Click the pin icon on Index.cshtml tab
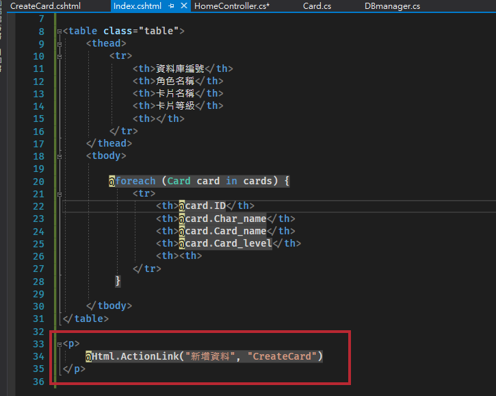This screenshot has height=396, width=496. click(172, 6)
